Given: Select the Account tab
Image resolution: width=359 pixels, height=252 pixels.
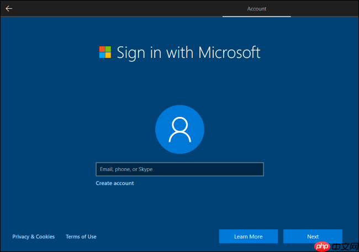Looking at the screenshot, I should tap(257, 9).
